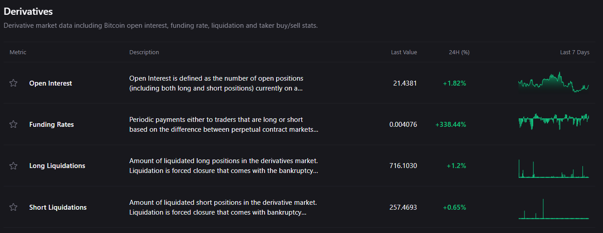Screen dimensions: 603x233
Task: Favorite the Funding Rates metric
Action: (x=13, y=124)
